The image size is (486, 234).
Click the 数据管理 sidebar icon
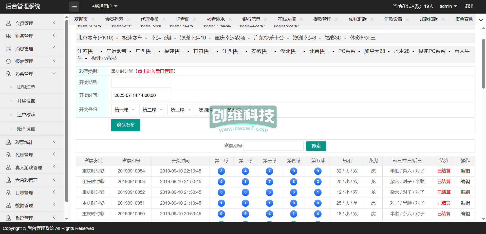[8, 205]
